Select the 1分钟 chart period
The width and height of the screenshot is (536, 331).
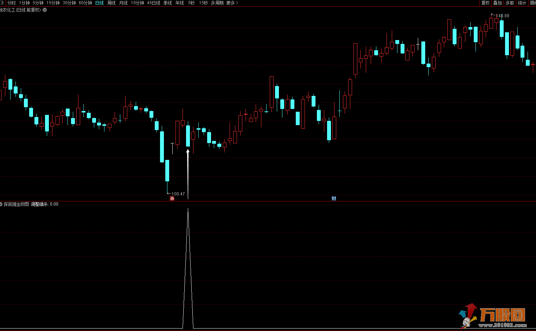[24, 3]
